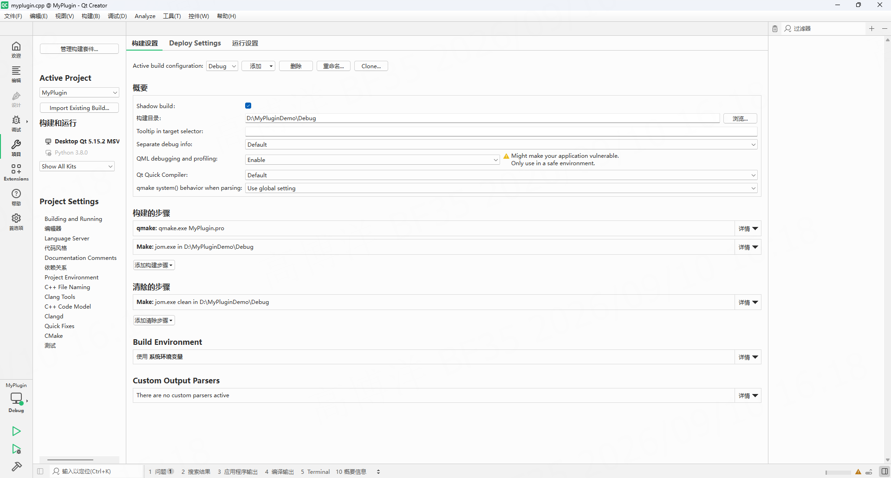Viewport: 891px width, 478px height.
Task: Open the Help (帮助) mode
Action: point(16,197)
